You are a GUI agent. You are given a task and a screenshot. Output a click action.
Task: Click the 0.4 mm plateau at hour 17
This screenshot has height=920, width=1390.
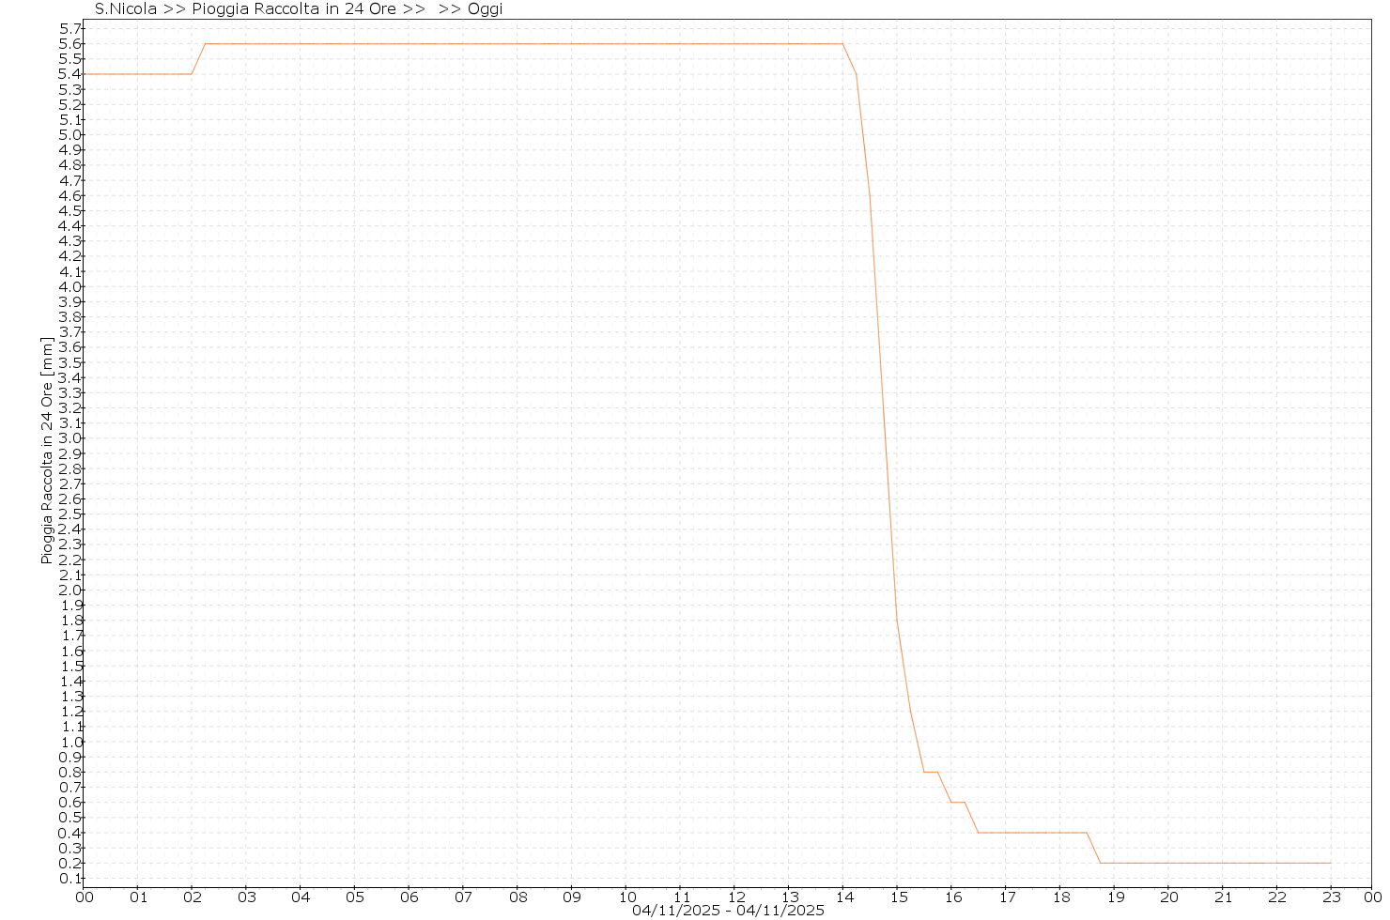click(x=1005, y=833)
